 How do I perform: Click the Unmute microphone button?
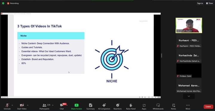(x=7, y=107)
